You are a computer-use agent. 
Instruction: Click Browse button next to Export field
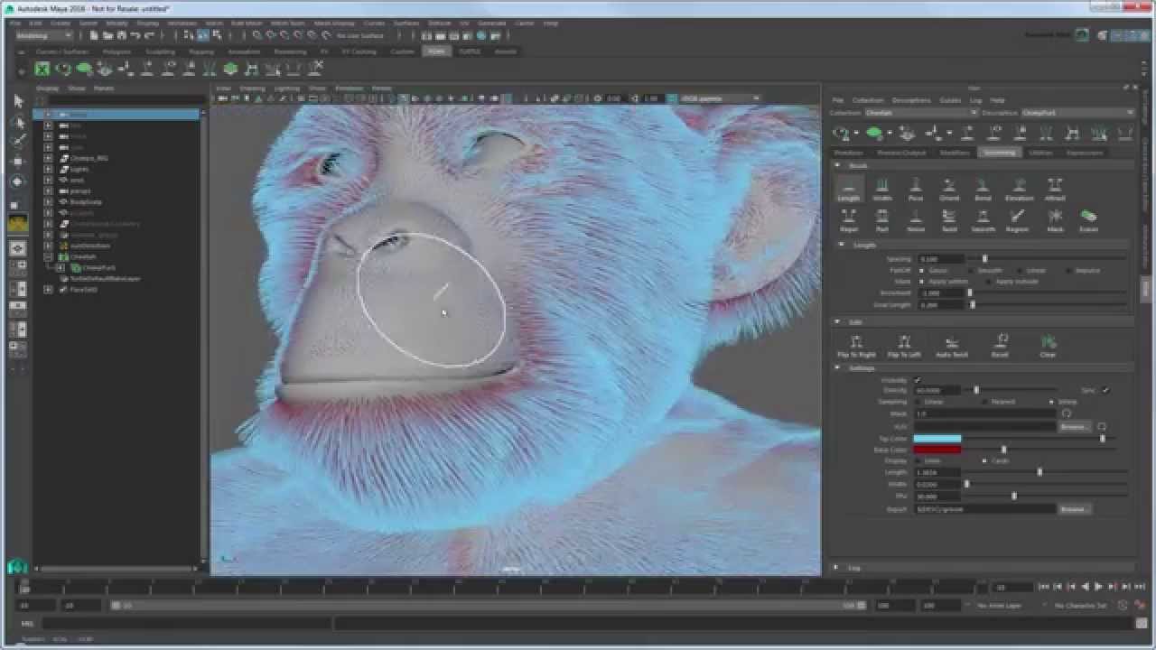point(1074,509)
